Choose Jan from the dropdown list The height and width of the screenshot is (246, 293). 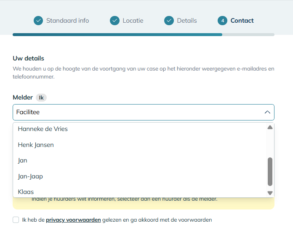pyautogui.click(x=23, y=160)
